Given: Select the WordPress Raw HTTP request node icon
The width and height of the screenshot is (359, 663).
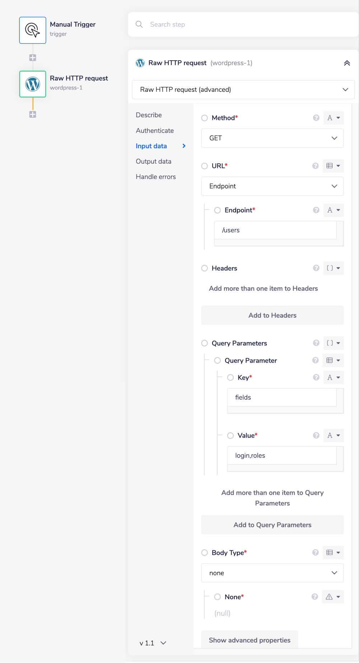Looking at the screenshot, I should coord(33,84).
